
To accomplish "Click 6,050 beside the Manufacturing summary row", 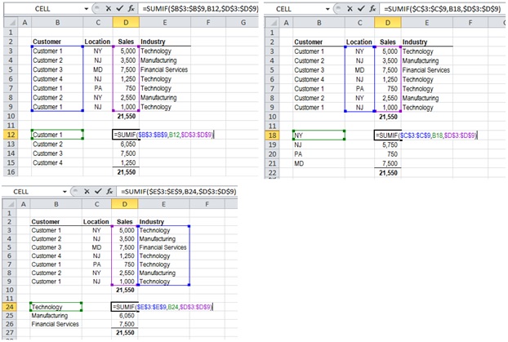I will [127, 315].
